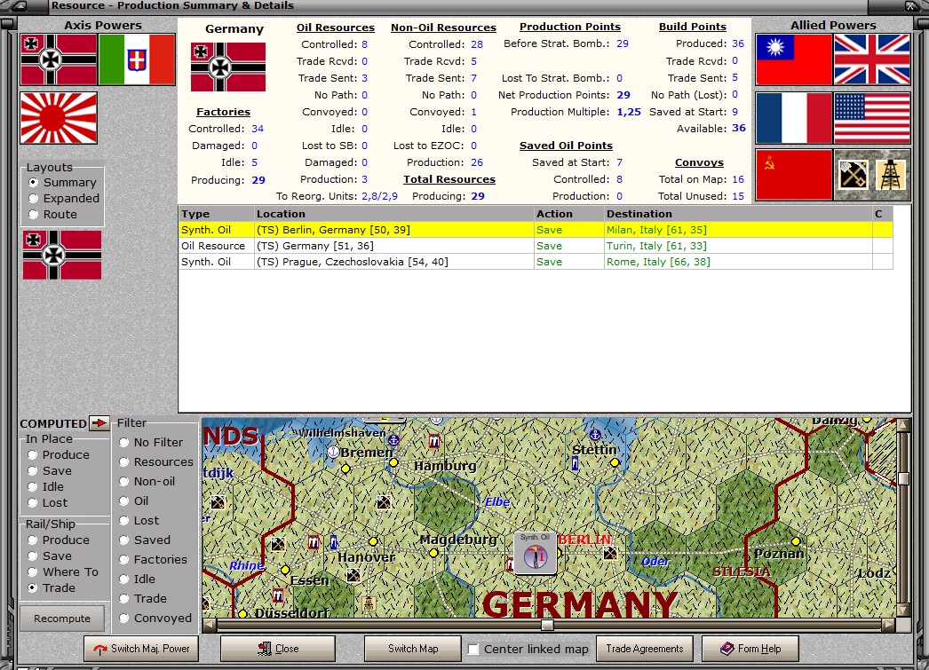
Task: Click the resource icon east of Berlin
Action: (x=609, y=554)
